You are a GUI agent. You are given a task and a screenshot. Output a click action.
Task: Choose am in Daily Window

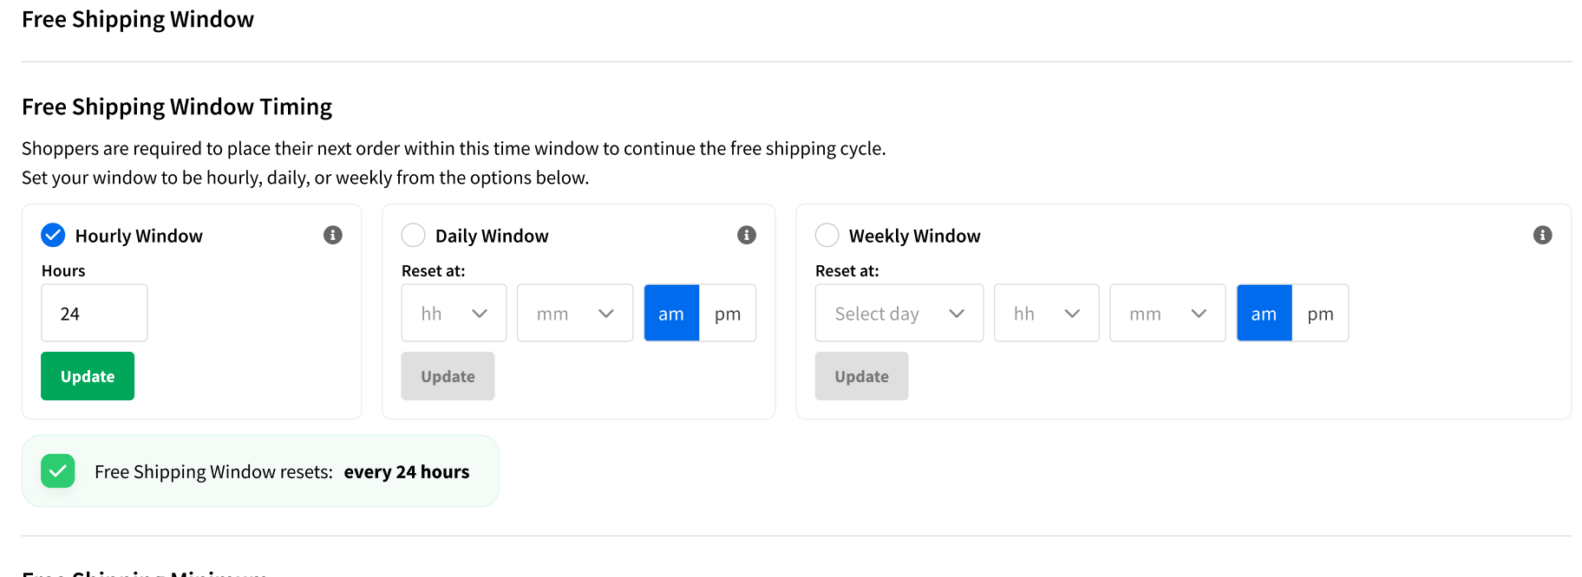671,313
